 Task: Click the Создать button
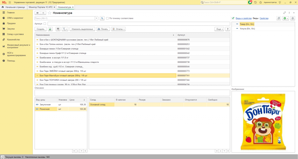(x=40, y=29)
